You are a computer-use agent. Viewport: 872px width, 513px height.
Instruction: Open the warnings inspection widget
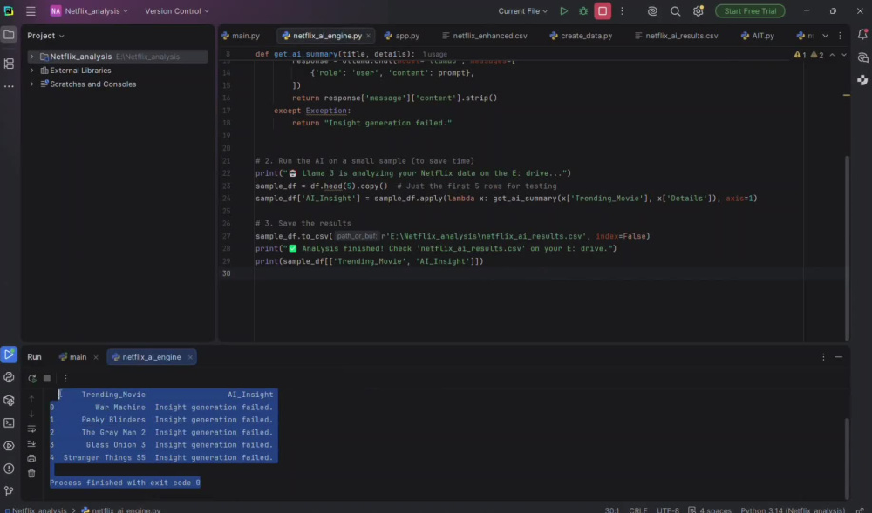pyautogui.click(x=808, y=55)
